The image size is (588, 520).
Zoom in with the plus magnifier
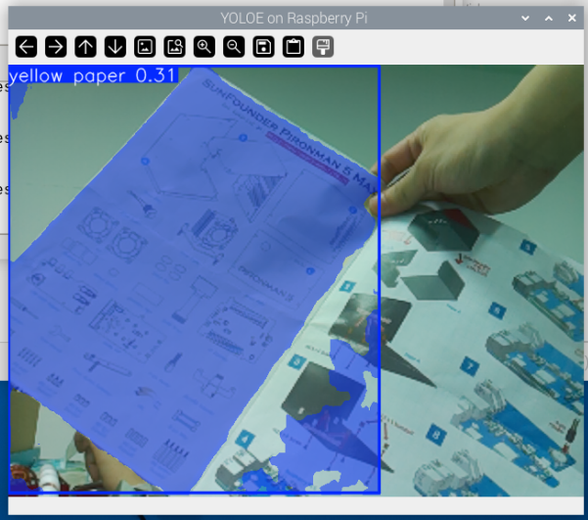pos(204,47)
